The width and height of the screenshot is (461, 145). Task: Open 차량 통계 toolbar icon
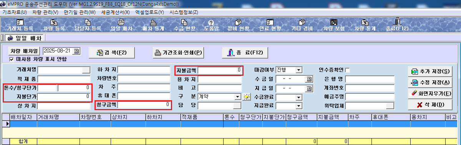(x=365, y=26)
